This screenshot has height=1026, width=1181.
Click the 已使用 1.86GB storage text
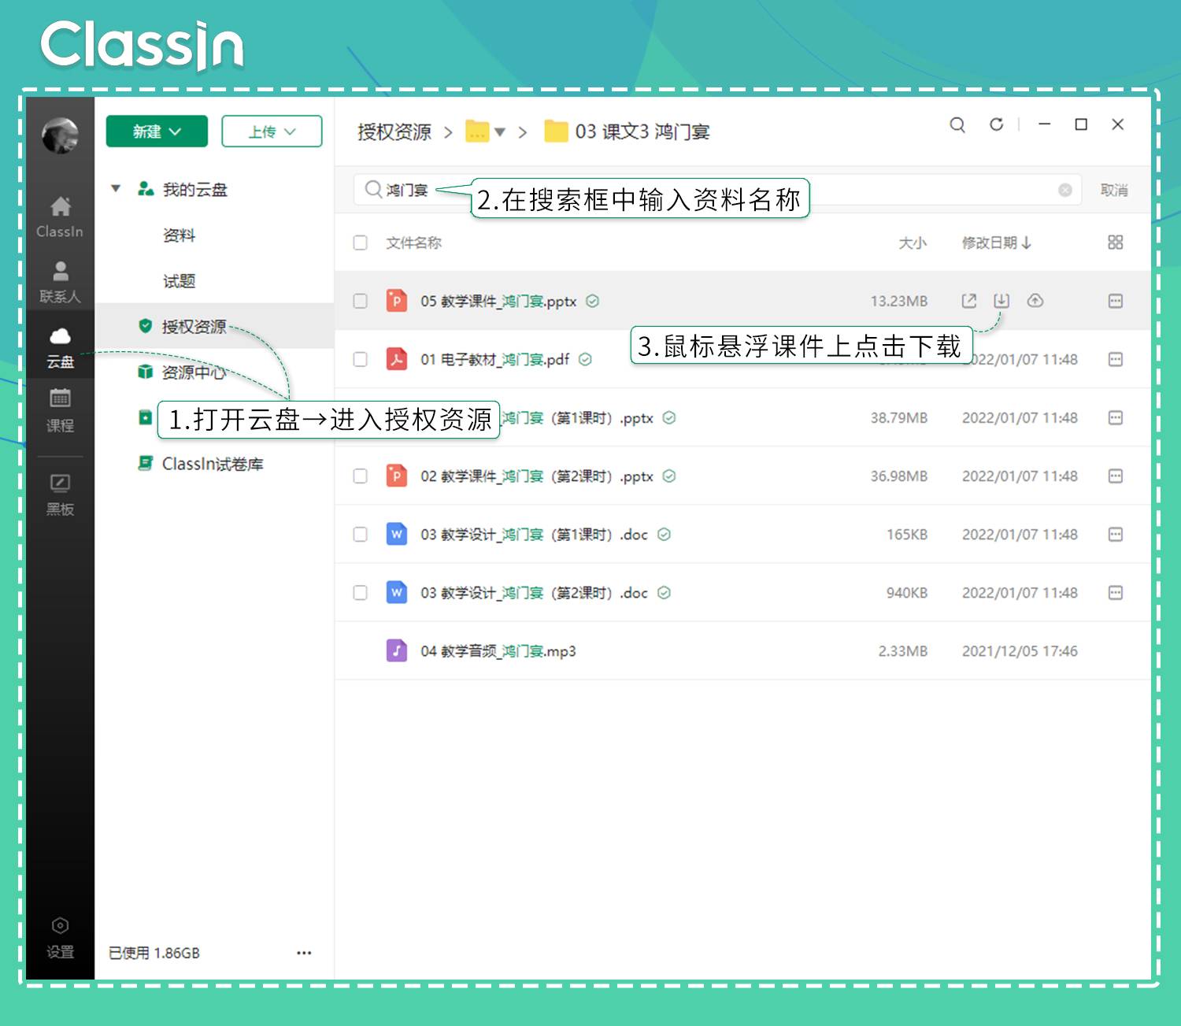[x=154, y=953]
